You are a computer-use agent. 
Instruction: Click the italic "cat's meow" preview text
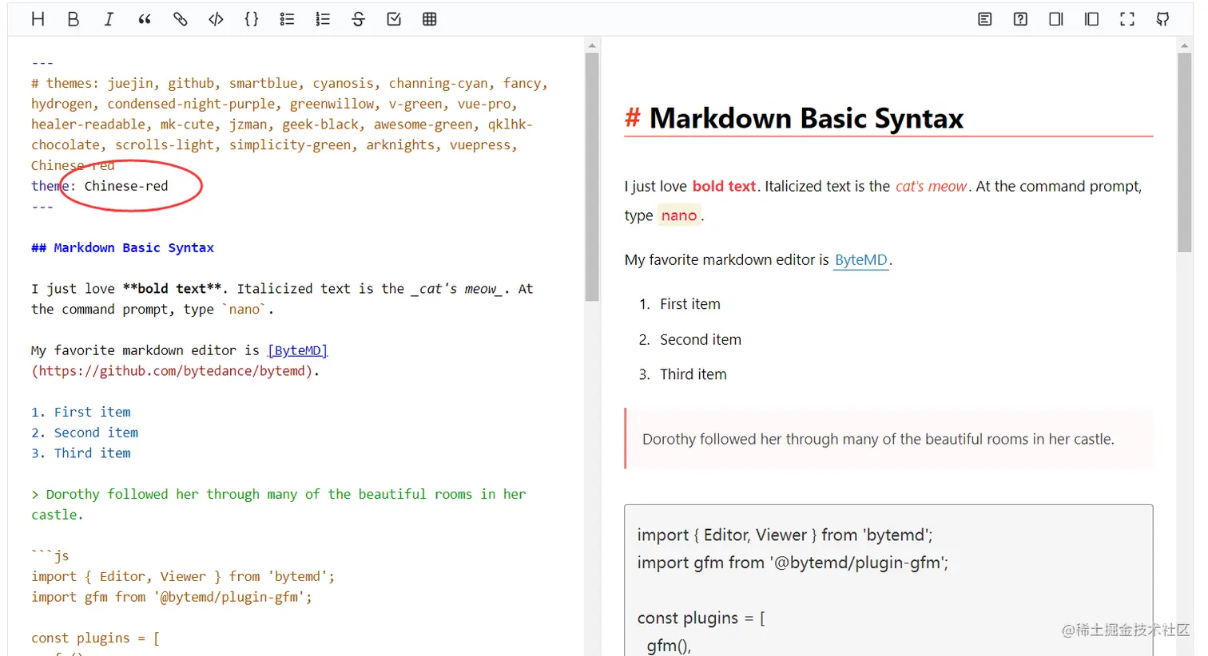click(931, 186)
